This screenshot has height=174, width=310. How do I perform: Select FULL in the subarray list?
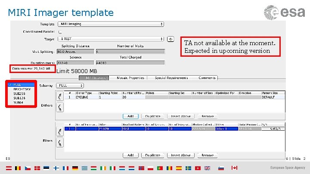pyautogui.click(x=21, y=85)
